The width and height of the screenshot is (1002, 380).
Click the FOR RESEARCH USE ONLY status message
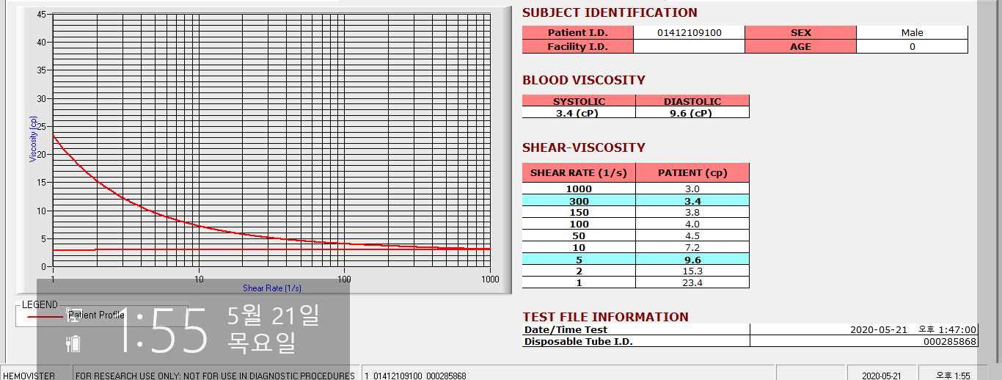(x=215, y=376)
